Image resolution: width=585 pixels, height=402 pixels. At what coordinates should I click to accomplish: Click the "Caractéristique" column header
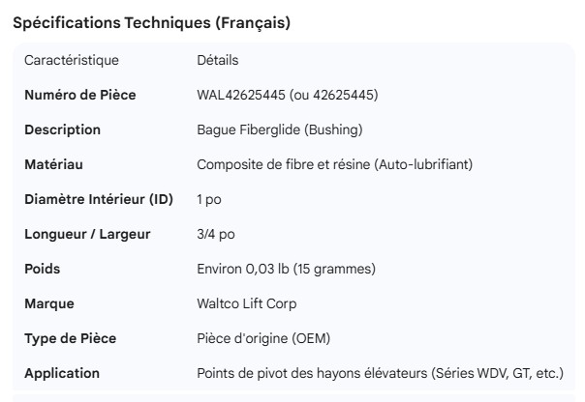tap(72, 60)
